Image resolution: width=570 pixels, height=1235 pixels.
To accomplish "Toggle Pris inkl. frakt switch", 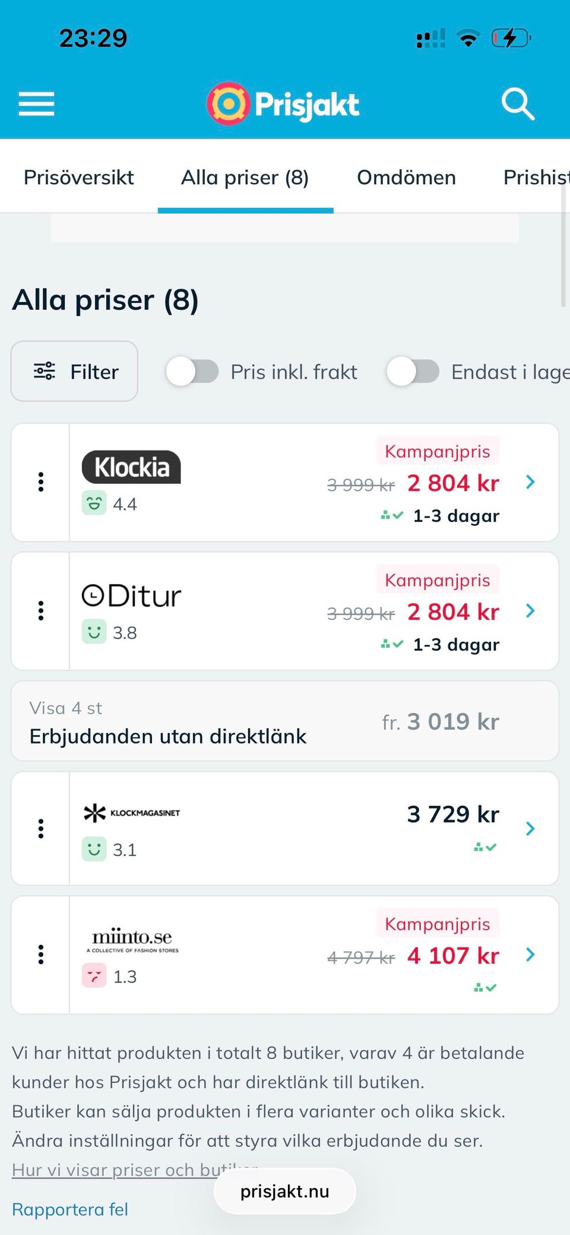I will coord(192,372).
